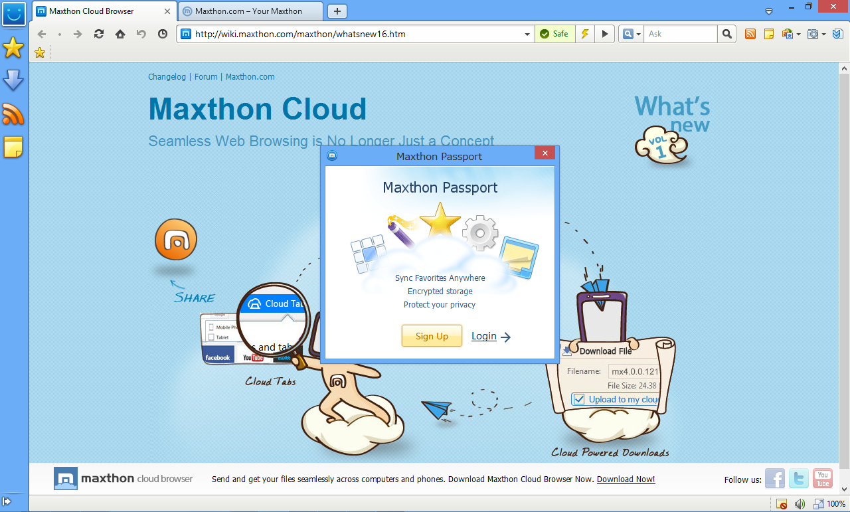Open the Downloads arrow in the sidebar
850x512 pixels.
(x=13, y=81)
